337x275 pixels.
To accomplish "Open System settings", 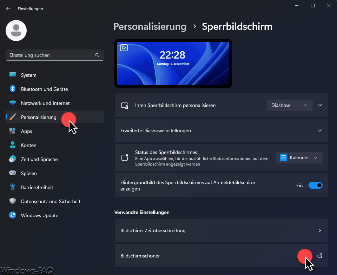I will [55, 75].
